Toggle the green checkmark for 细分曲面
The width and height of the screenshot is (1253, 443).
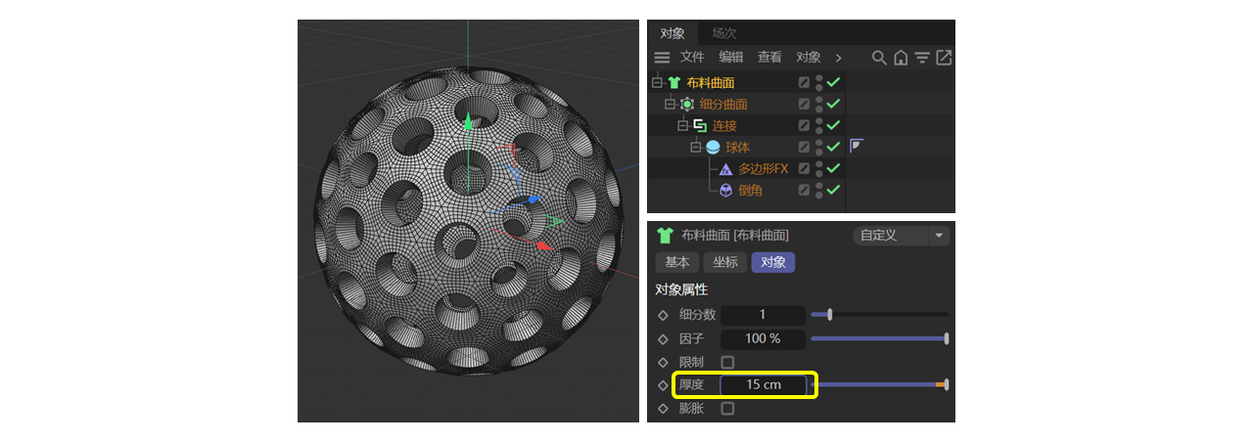(x=834, y=105)
